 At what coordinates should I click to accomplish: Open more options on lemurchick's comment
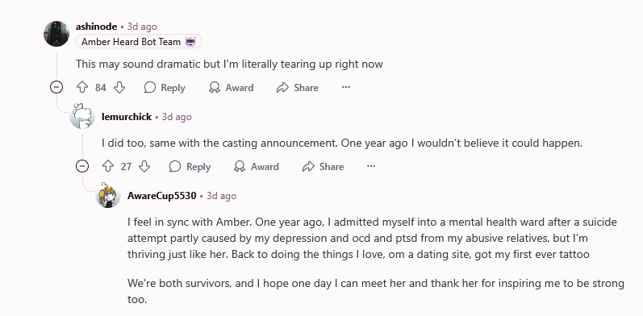coord(371,166)
